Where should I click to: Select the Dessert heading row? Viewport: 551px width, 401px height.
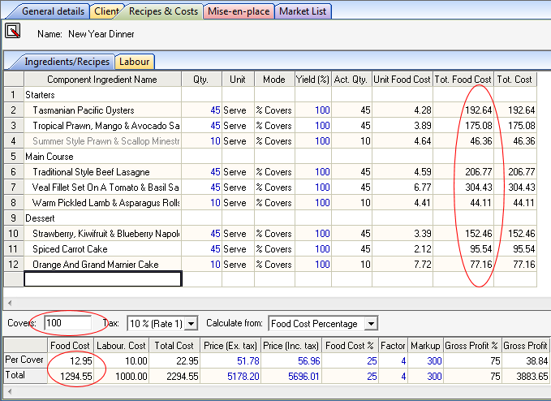102,218
